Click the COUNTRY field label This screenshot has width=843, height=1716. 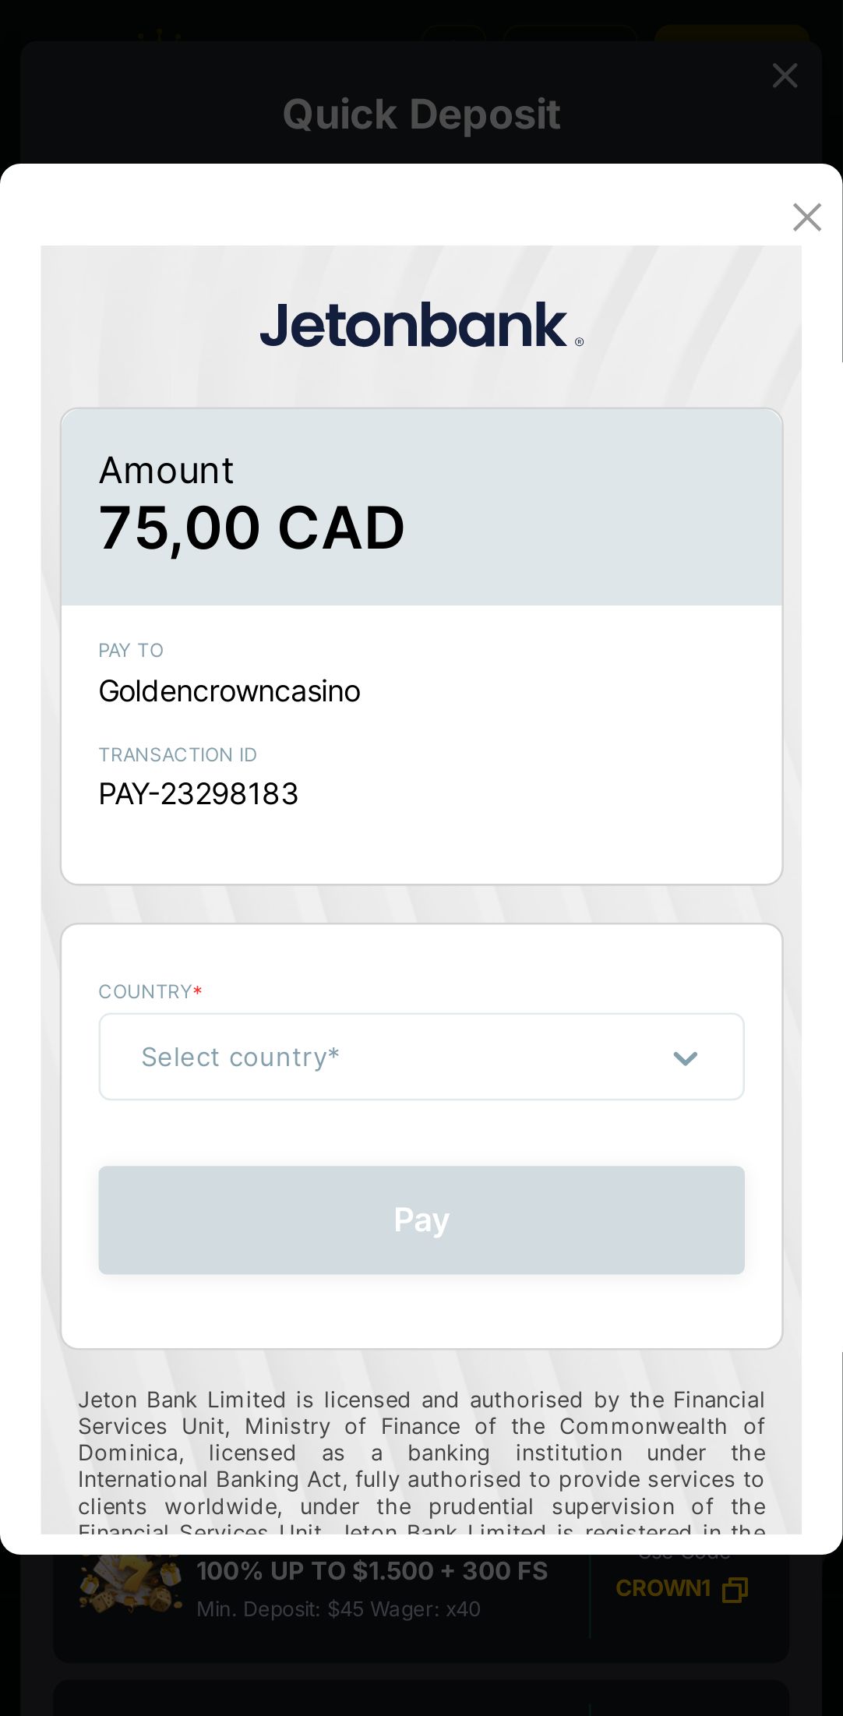point(146,991)
